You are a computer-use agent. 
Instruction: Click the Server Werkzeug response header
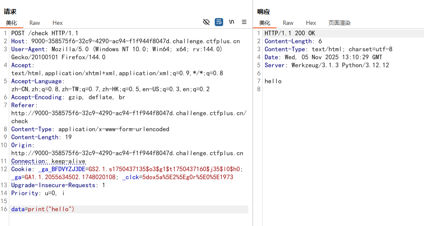[x=327, y=65]
